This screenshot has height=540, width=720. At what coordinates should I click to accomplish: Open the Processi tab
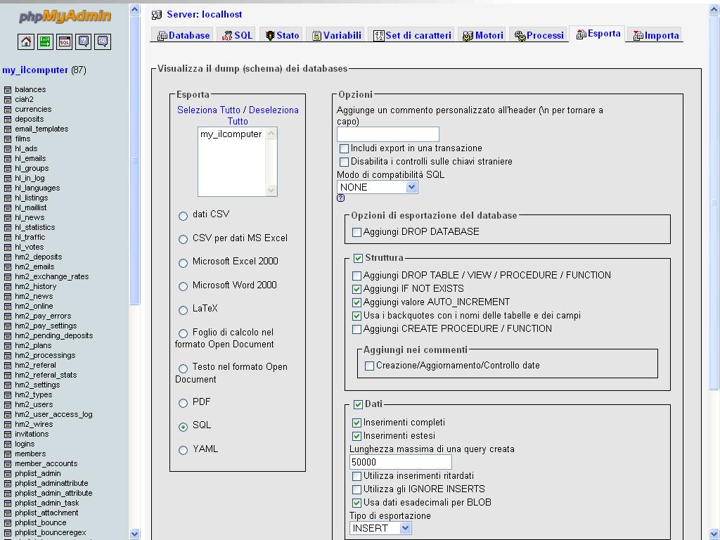(x=539, y=35)
